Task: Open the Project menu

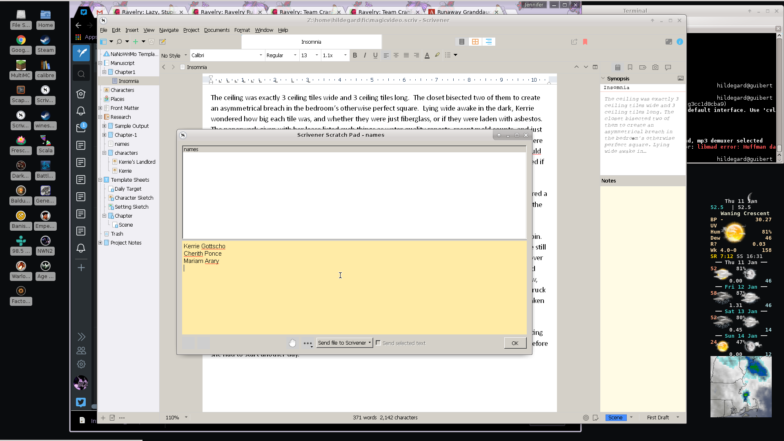Action: 191,30
